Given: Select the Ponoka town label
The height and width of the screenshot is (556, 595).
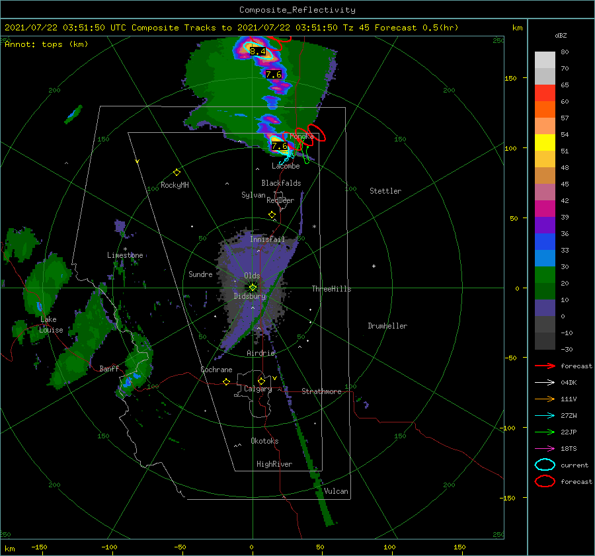Looking at the screenshot, I should (x=301, y=136).
